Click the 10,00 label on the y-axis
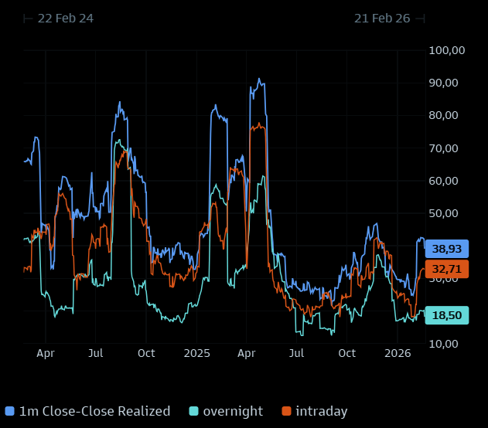The image size is (488, 428). pos(446,343)
